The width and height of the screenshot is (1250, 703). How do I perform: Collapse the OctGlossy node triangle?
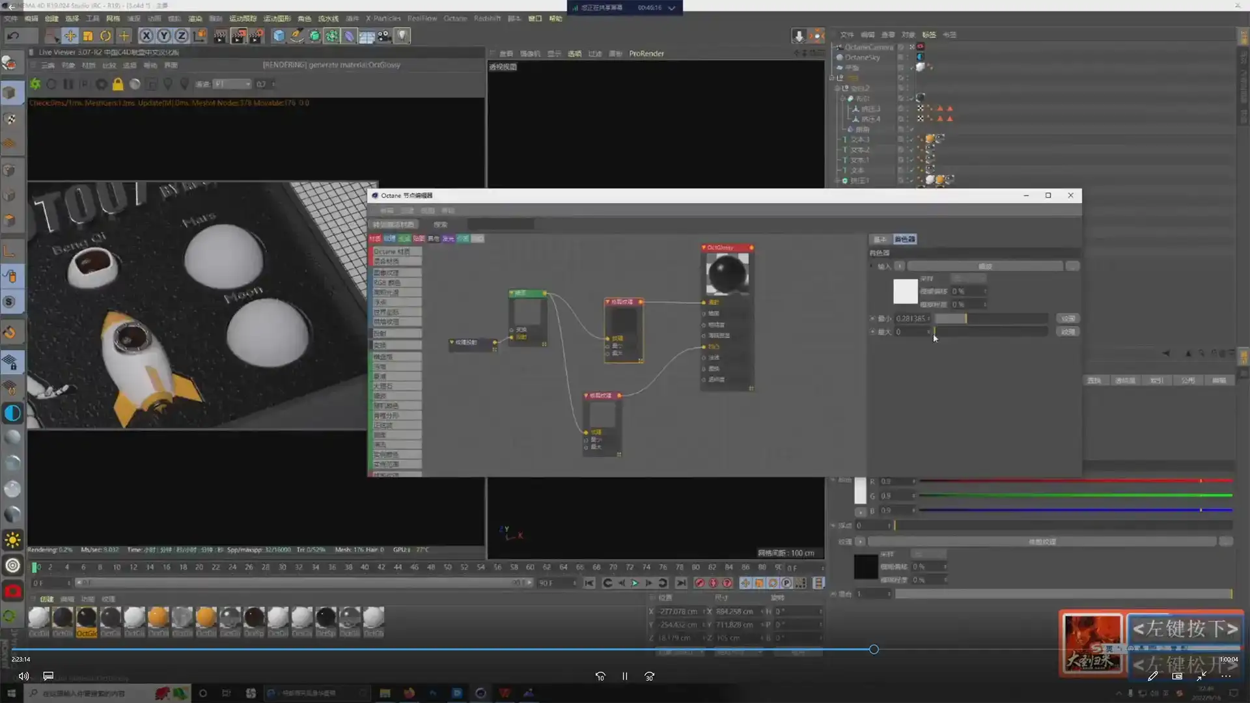pyautogui.click(x=704, y=247)
